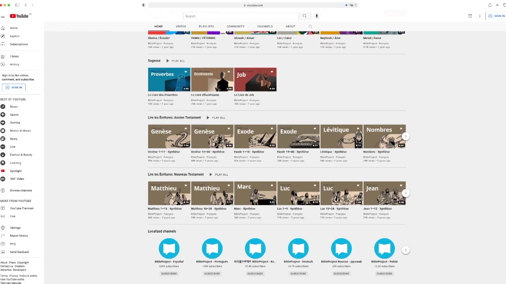The height and width of the screenshot is (284, 506).
Task: Subscribe to BibleProject - Español
Action: [x=169, y=273]
